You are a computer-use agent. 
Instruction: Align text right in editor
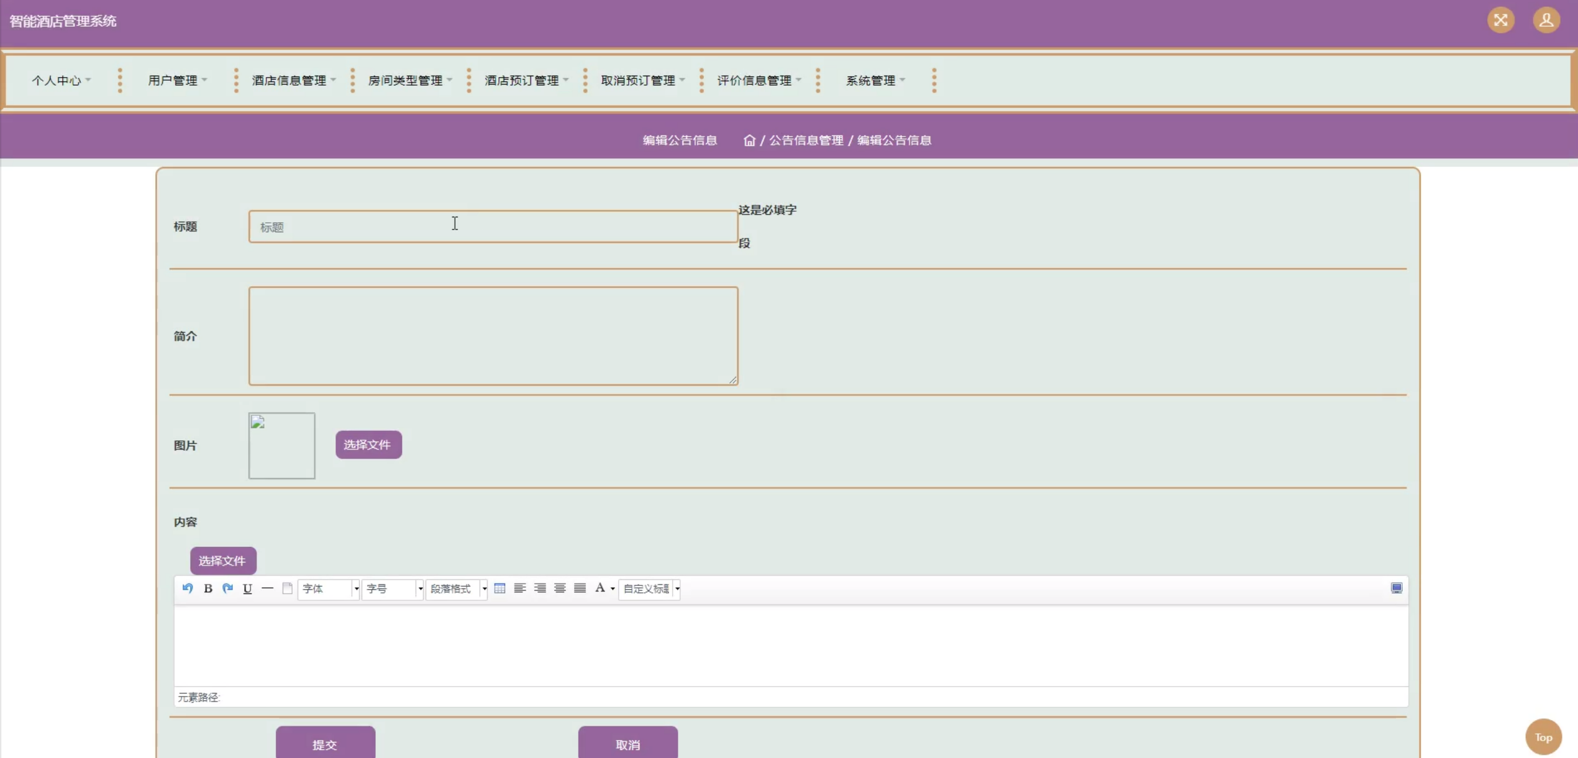click(x=540, y=588)
